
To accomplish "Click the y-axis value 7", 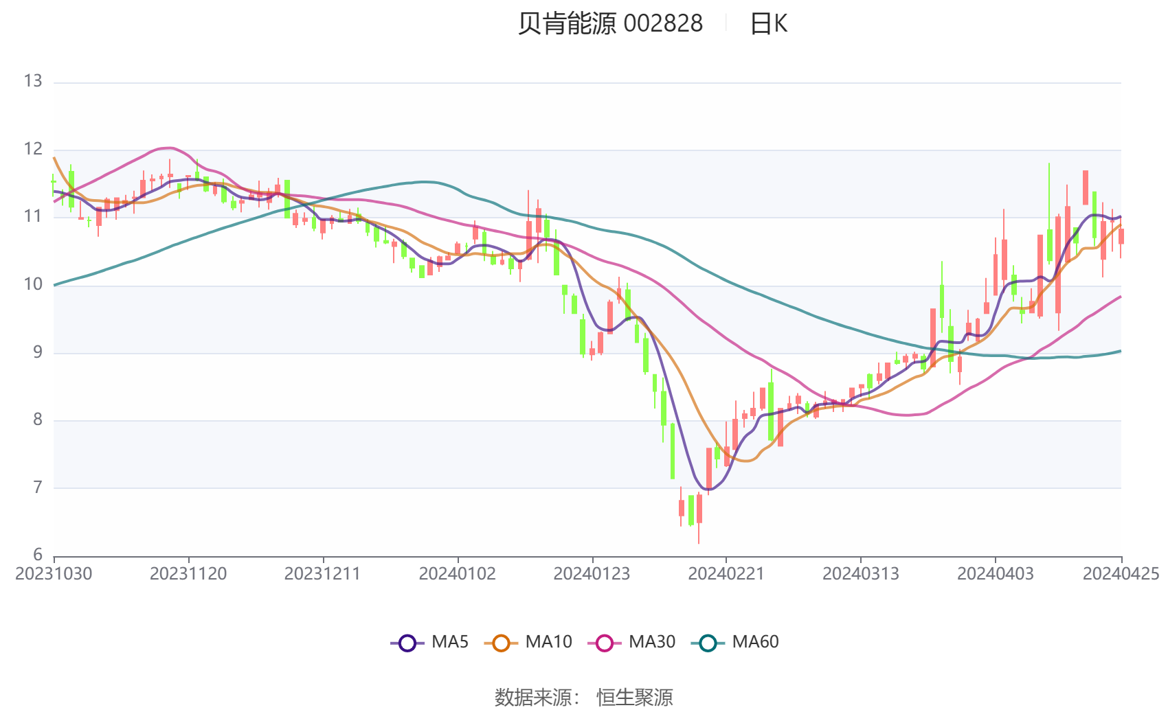I will click(38, 488).
